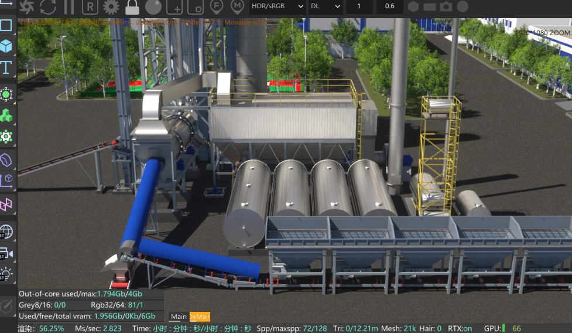This screenshot has width=572, height=333.
Task: Switch to the Main tab
Action: 179,317
